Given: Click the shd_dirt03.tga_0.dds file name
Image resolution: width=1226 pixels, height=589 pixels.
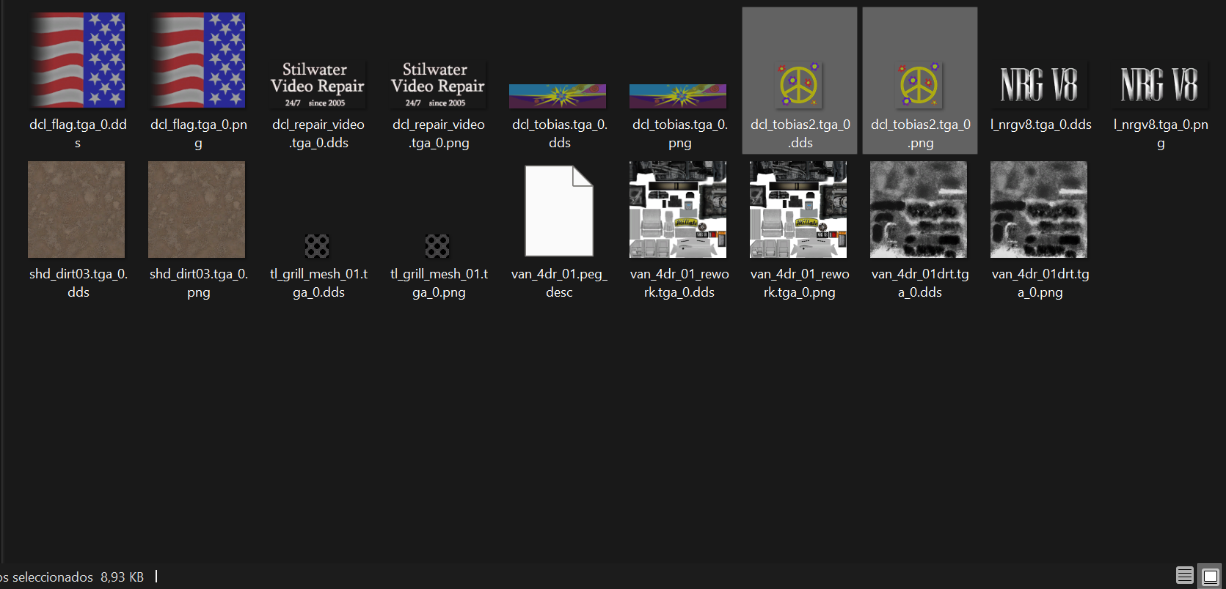Looking at the screenshot, I should point(79,283).
